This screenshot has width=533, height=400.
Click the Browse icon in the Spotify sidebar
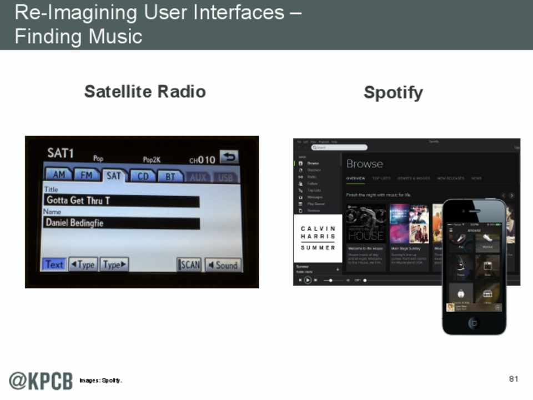301,163
